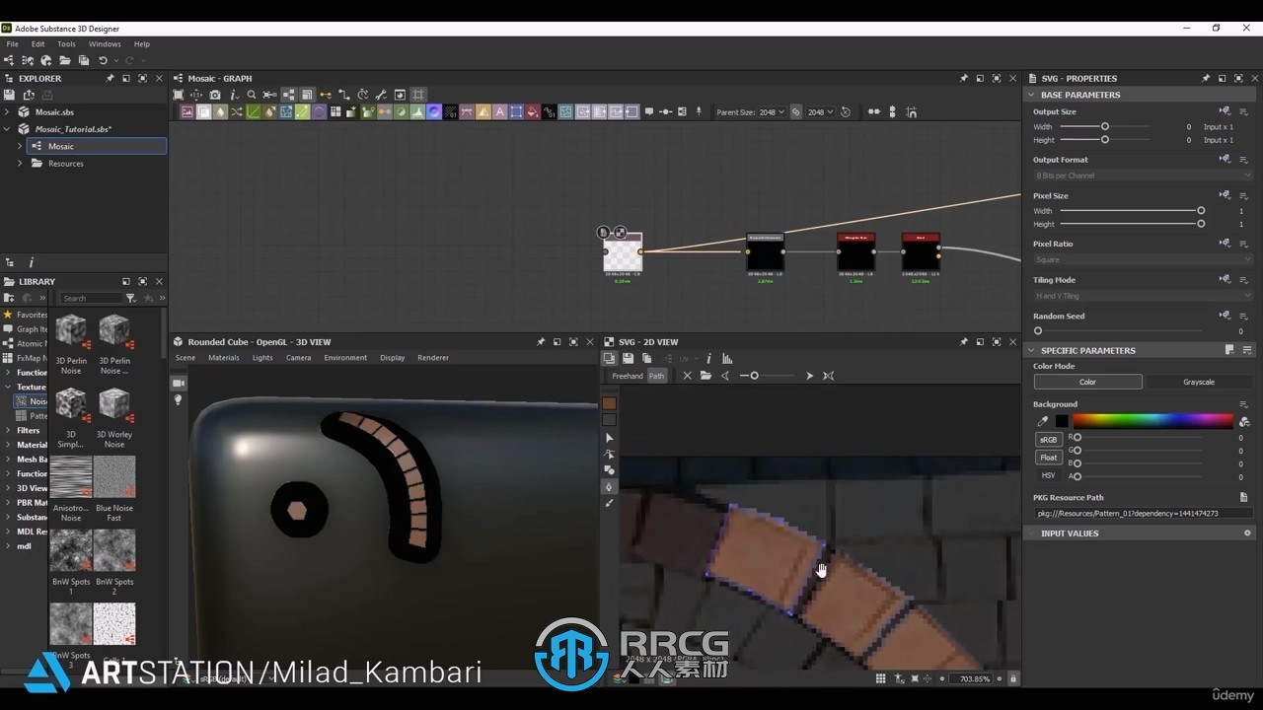The width and height of the screenshot is (1263, 710).
Task: Activate the point edit tool in 2D view
Action: pos(609,455)
